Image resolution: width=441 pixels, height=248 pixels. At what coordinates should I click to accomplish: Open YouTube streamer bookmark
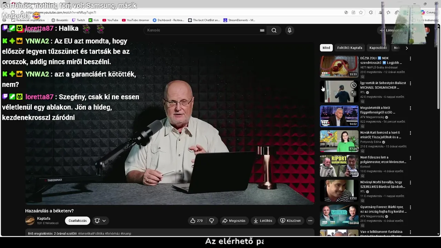click(136, 20)
